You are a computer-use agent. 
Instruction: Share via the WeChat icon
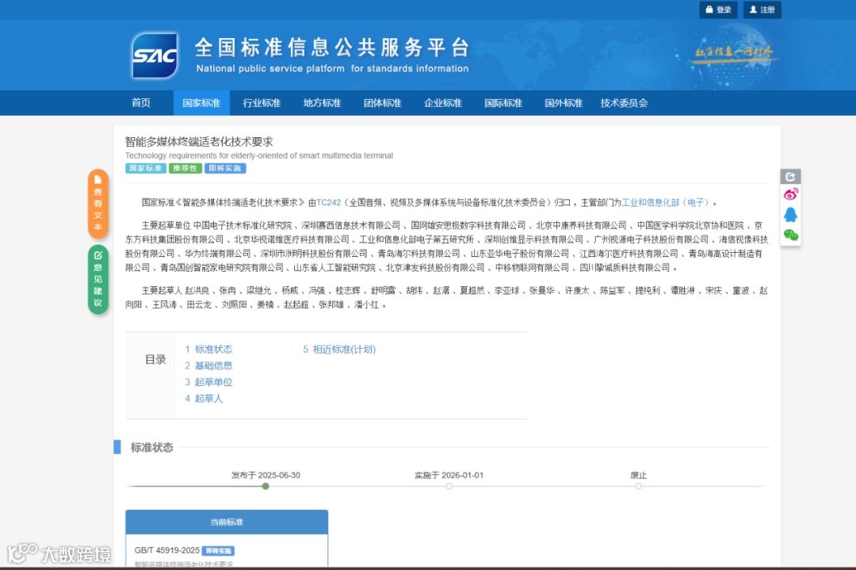pos(790,235)
